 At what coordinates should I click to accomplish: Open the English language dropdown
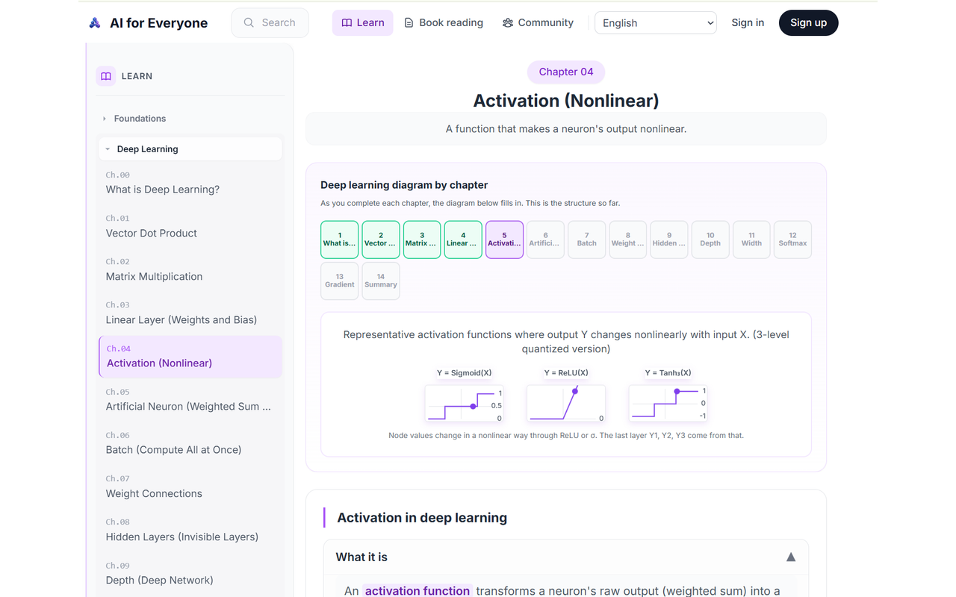coord(656,23)
